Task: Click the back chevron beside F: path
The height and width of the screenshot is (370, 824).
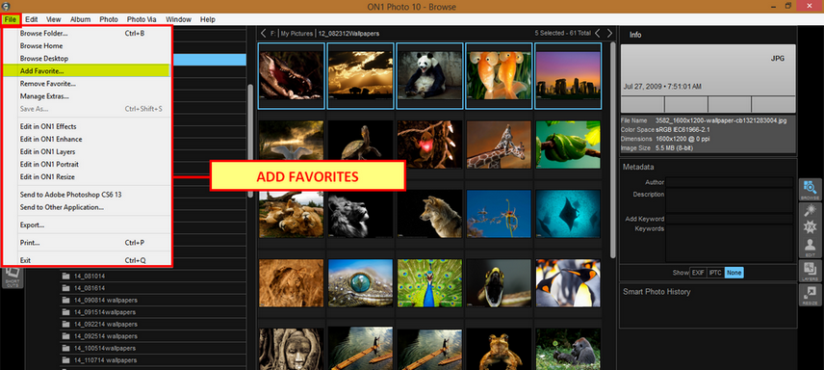Action: coord(264,33)
